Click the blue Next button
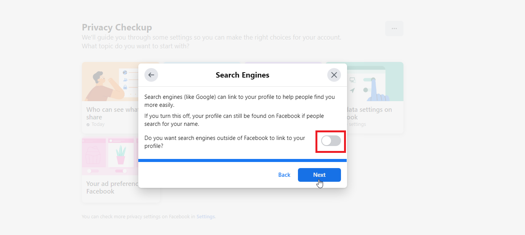 pyautogui.click(x=319, y=175)
